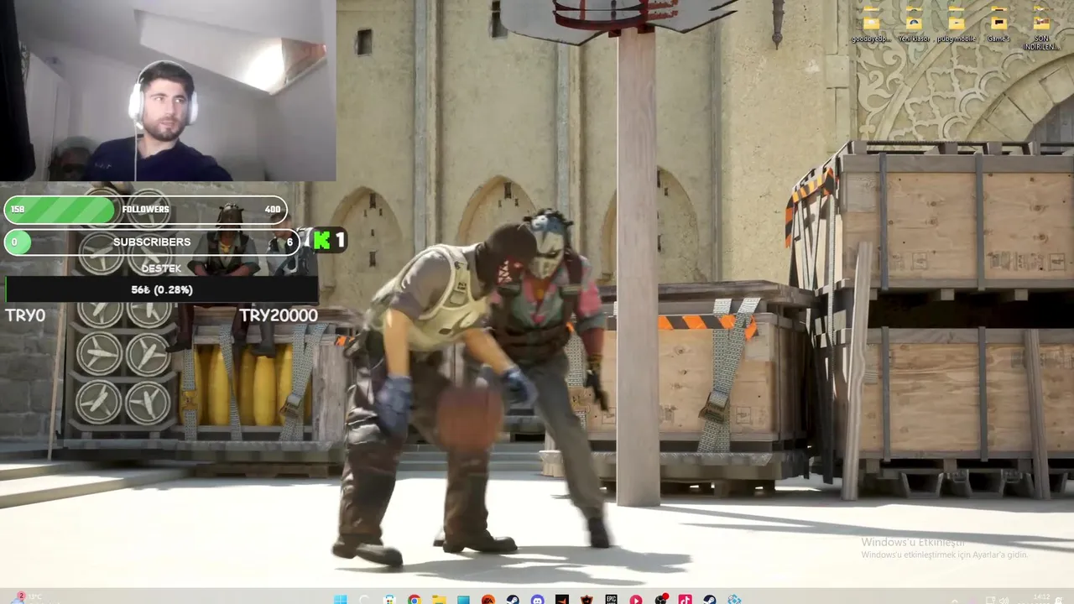This screenshot has width=1074, height=604.
Task: Open the pink music-note taskbar app
Action: pos(686,600)
